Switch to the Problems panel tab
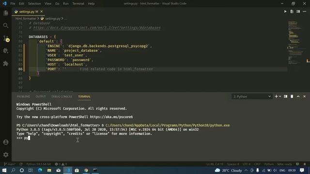 [23, 97]
